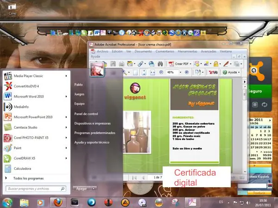Click the print icon in Acrobat toolbar
The height and width of the screenshot is (208, 278).
coord(120,63)
